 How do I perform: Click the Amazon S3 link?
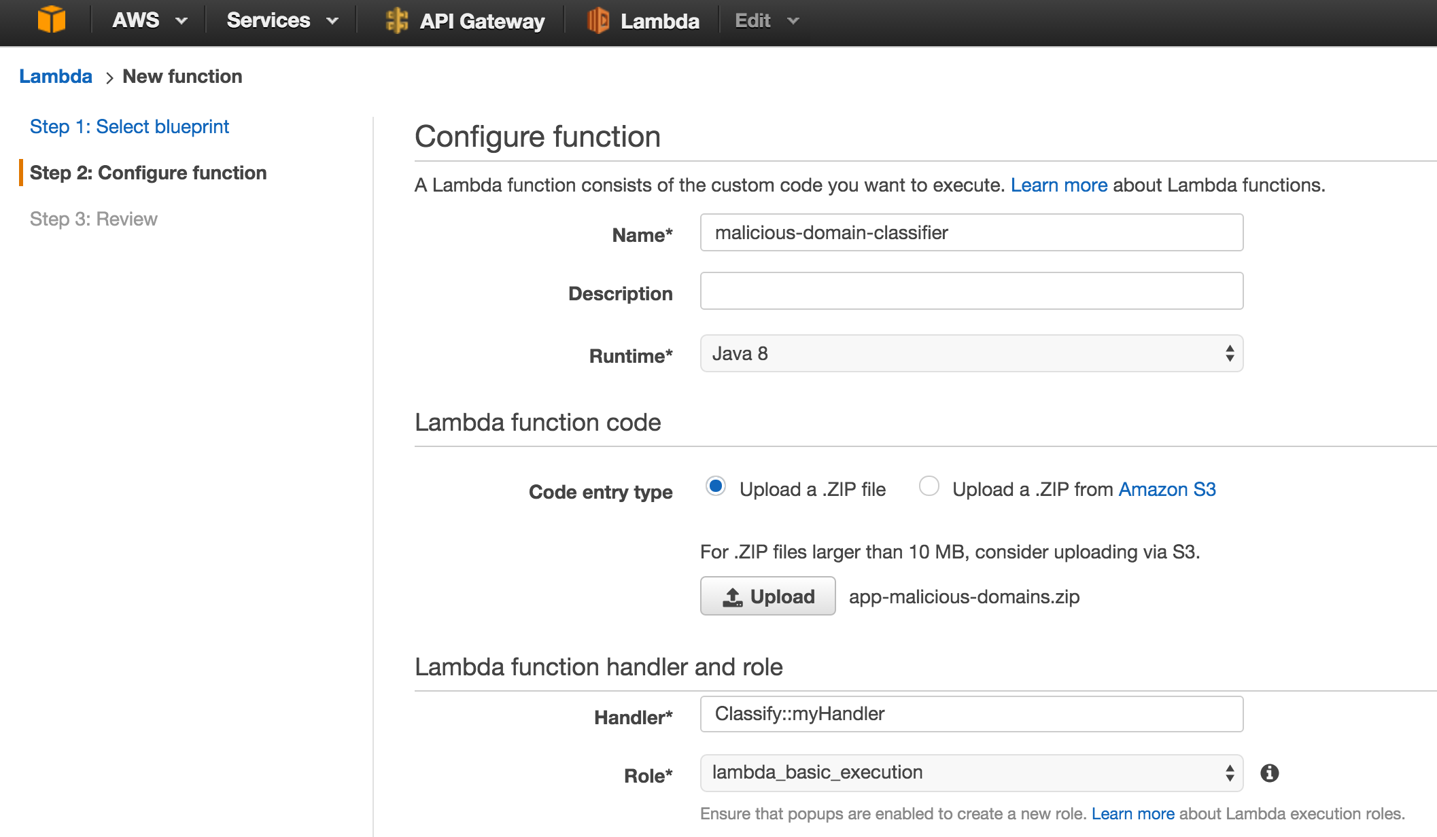(1166, 489)
